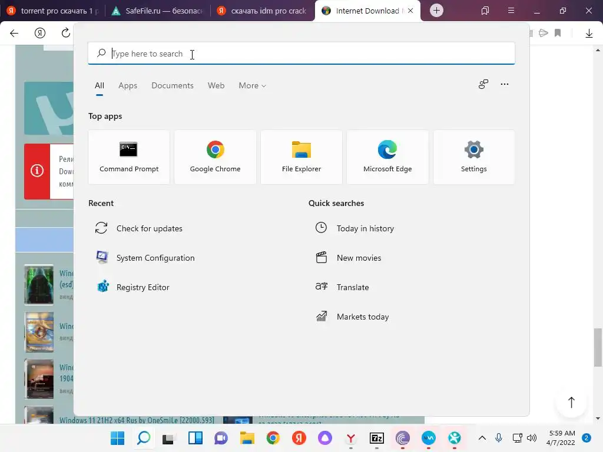This screenshot has height=452, width=603.
Task: Expand the More filter dropdown
Action: click(x=252, y=86)
